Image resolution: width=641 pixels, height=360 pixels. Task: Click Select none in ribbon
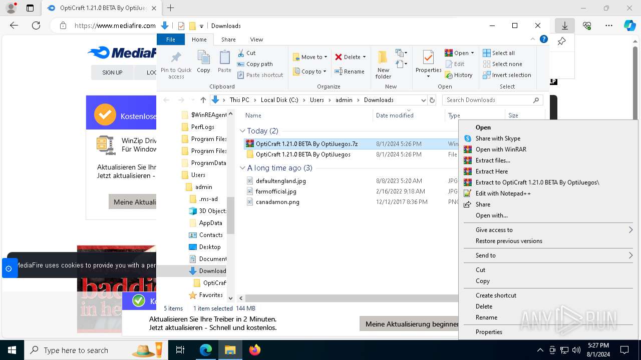coord(502,64)
